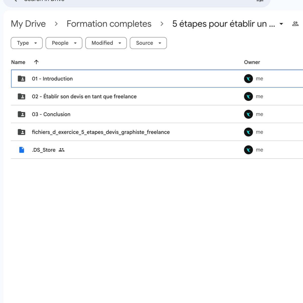This screenshot has width=303, height=303.
Task: Click the Owner column header
Action: 252,62
